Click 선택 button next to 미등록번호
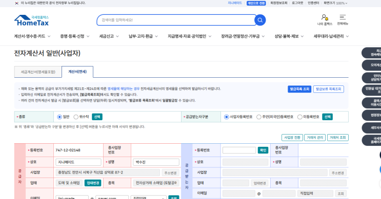The image size is (381, 199). click(x=327, y=117)
